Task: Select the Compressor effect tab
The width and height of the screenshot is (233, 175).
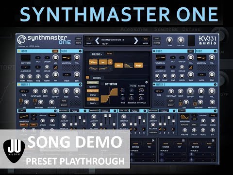Action: click(93, 91)
